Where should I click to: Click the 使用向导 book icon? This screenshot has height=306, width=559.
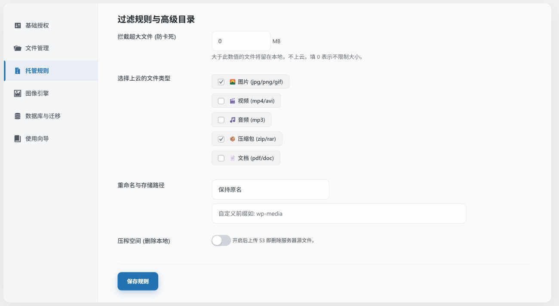click(18, 139)
